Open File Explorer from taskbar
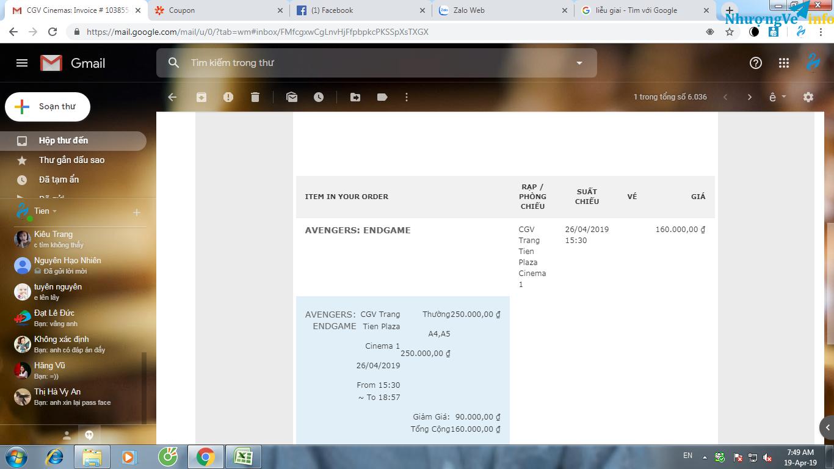This screenshot has height=469, width=834. tap(92, 457)
